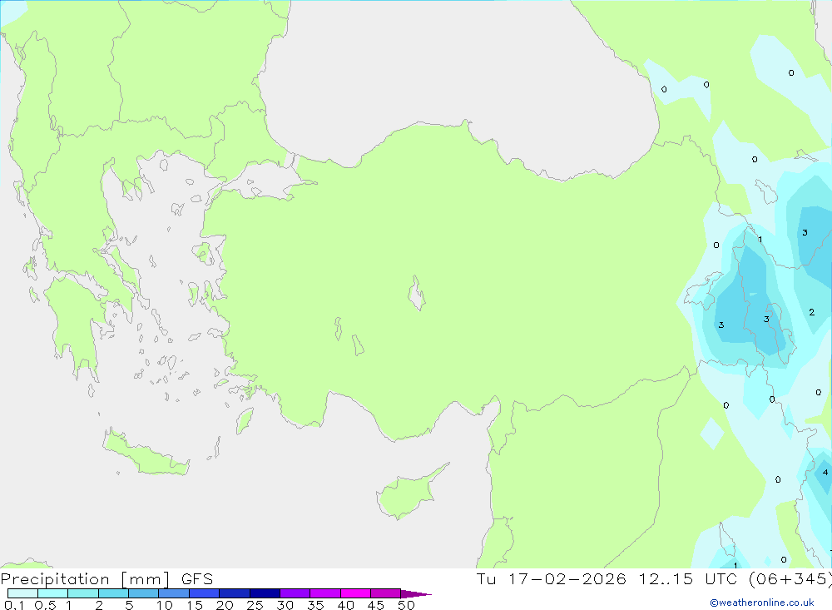Screen dimensions: 832x610
Task: Click the legend label '10'
Action: coord(165,605)
